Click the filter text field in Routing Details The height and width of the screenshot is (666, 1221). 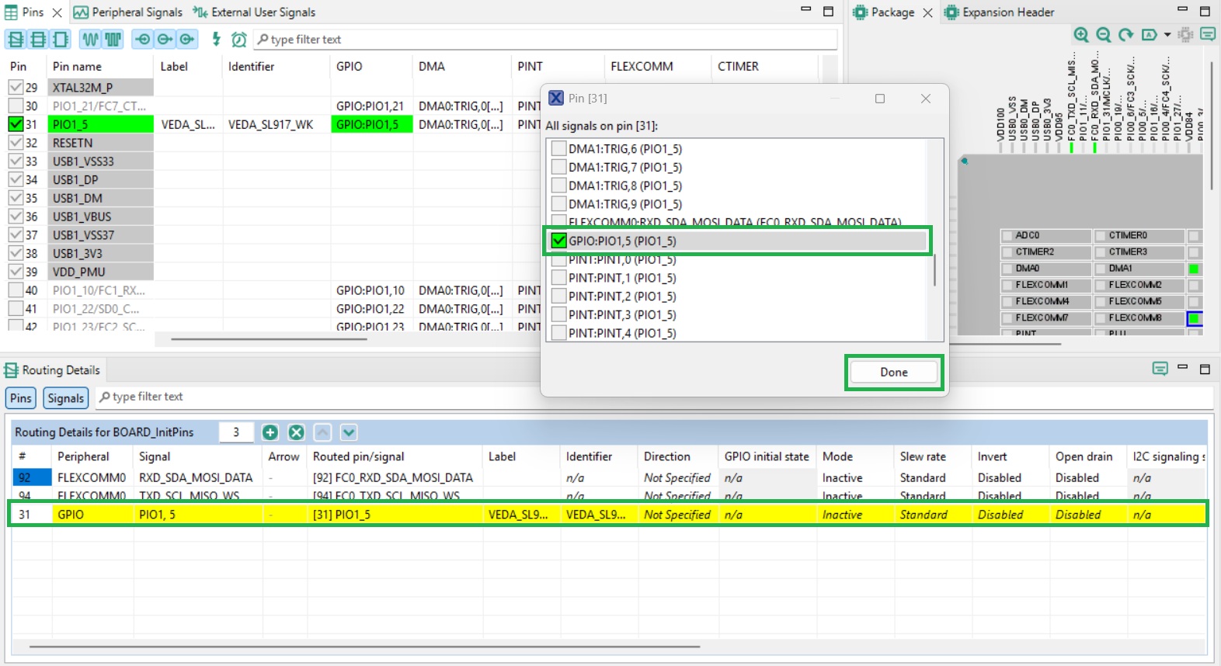coord(654,397)
